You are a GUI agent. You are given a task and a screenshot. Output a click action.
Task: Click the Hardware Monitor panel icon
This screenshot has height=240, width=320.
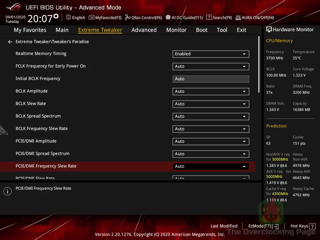[269, 29]
